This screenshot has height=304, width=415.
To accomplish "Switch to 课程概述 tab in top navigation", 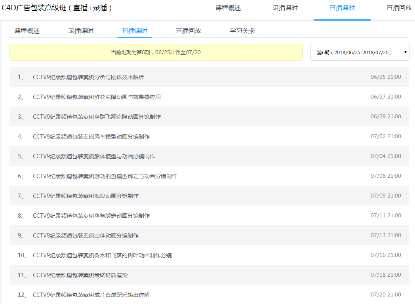I will point(228,8).
